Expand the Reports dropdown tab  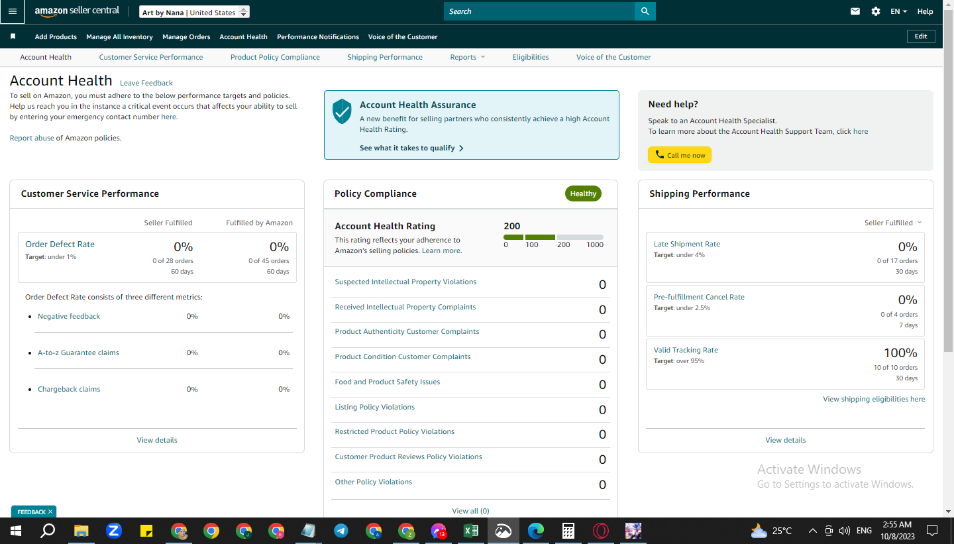coord(468,57)
